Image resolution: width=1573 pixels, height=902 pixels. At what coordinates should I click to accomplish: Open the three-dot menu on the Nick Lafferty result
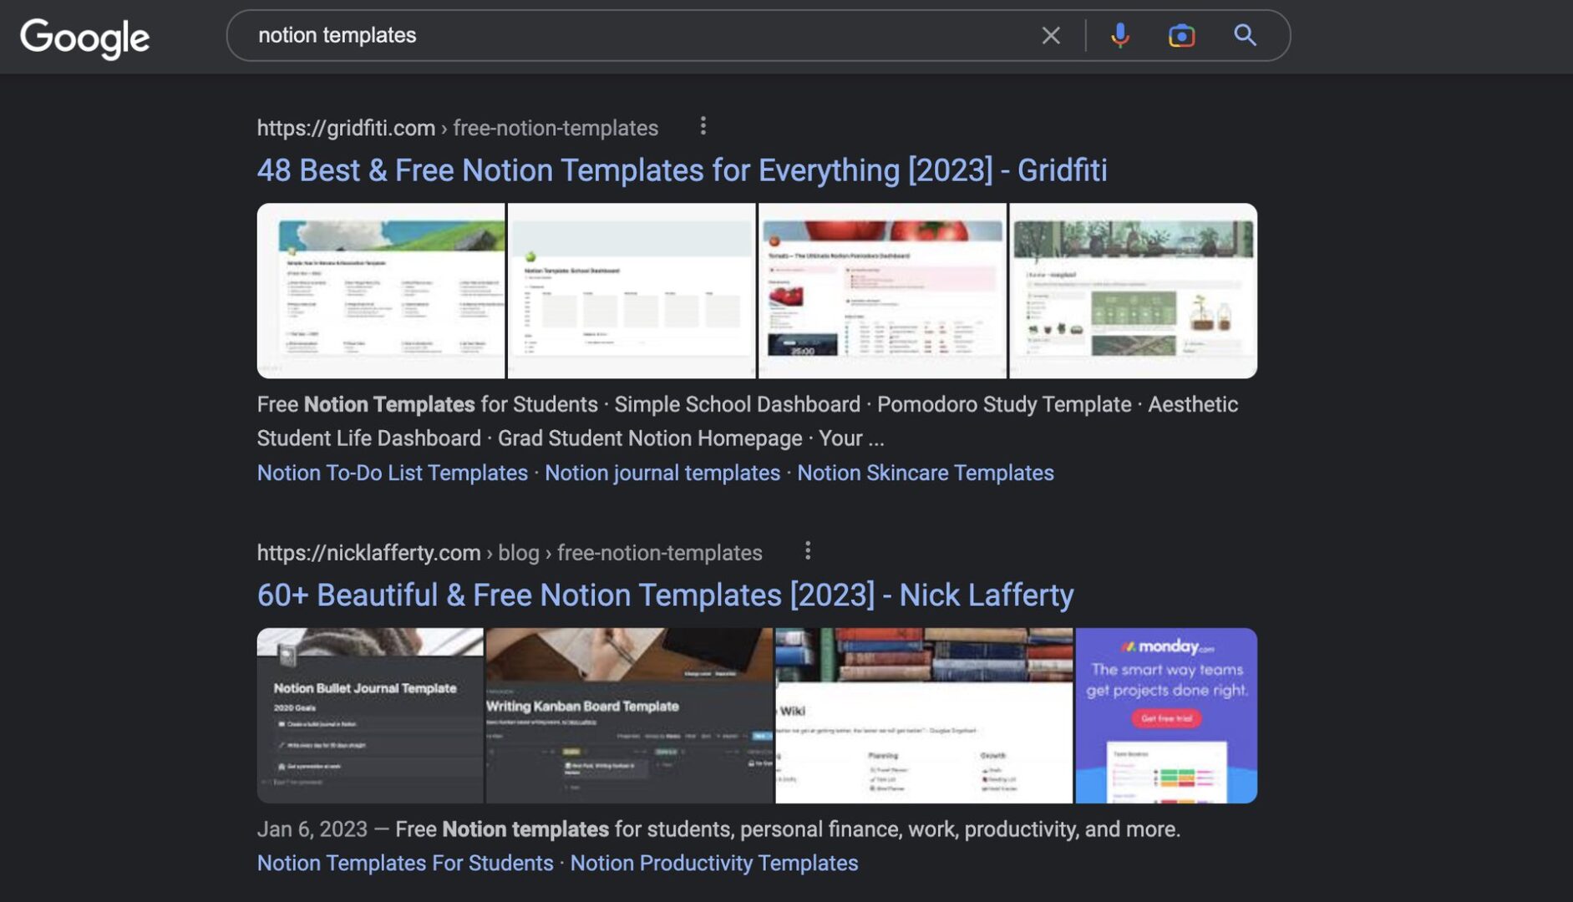pos(808,550)
